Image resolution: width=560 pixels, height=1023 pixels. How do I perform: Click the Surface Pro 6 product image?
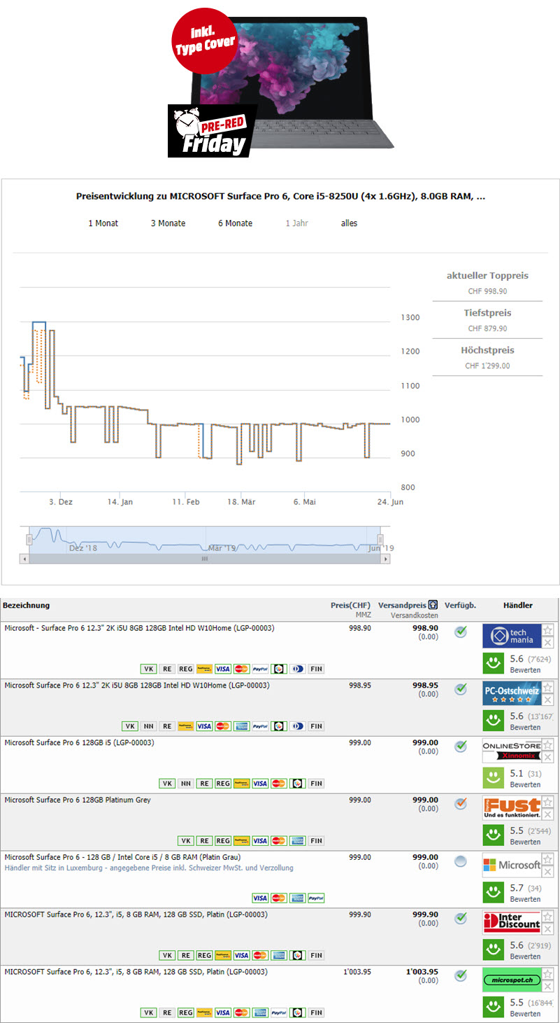tap(280, 81)
